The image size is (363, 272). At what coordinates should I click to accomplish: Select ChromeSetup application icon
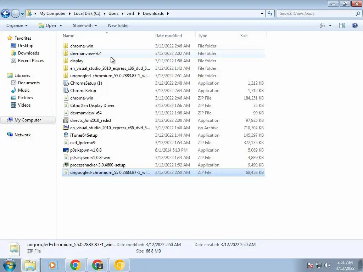pyautogui.click(x=66, y=90)
